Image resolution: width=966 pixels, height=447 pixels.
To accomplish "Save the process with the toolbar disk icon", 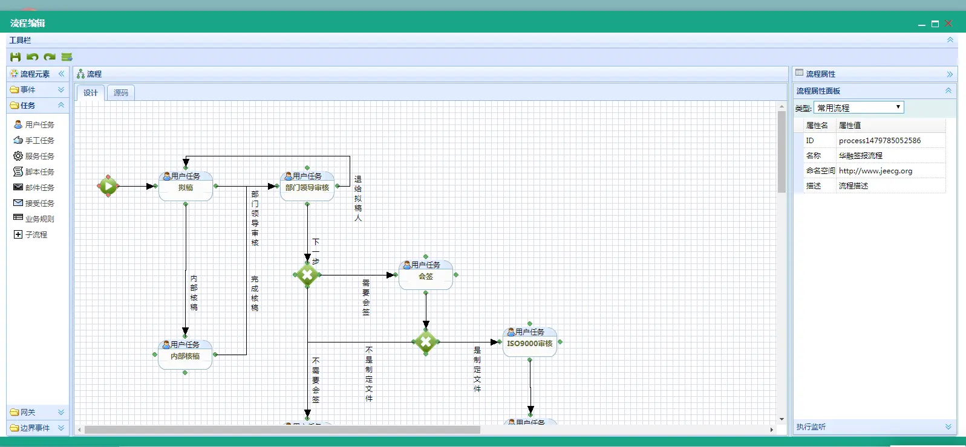I will tap(15, 57).
